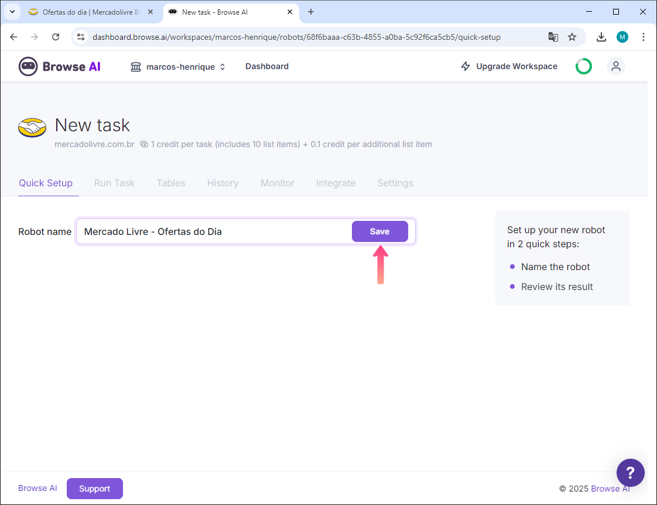Viewport: 657px width, 505px height.
Task: Open the robot Settings tab
Action: pyautogui.click(x=395, y=183)
